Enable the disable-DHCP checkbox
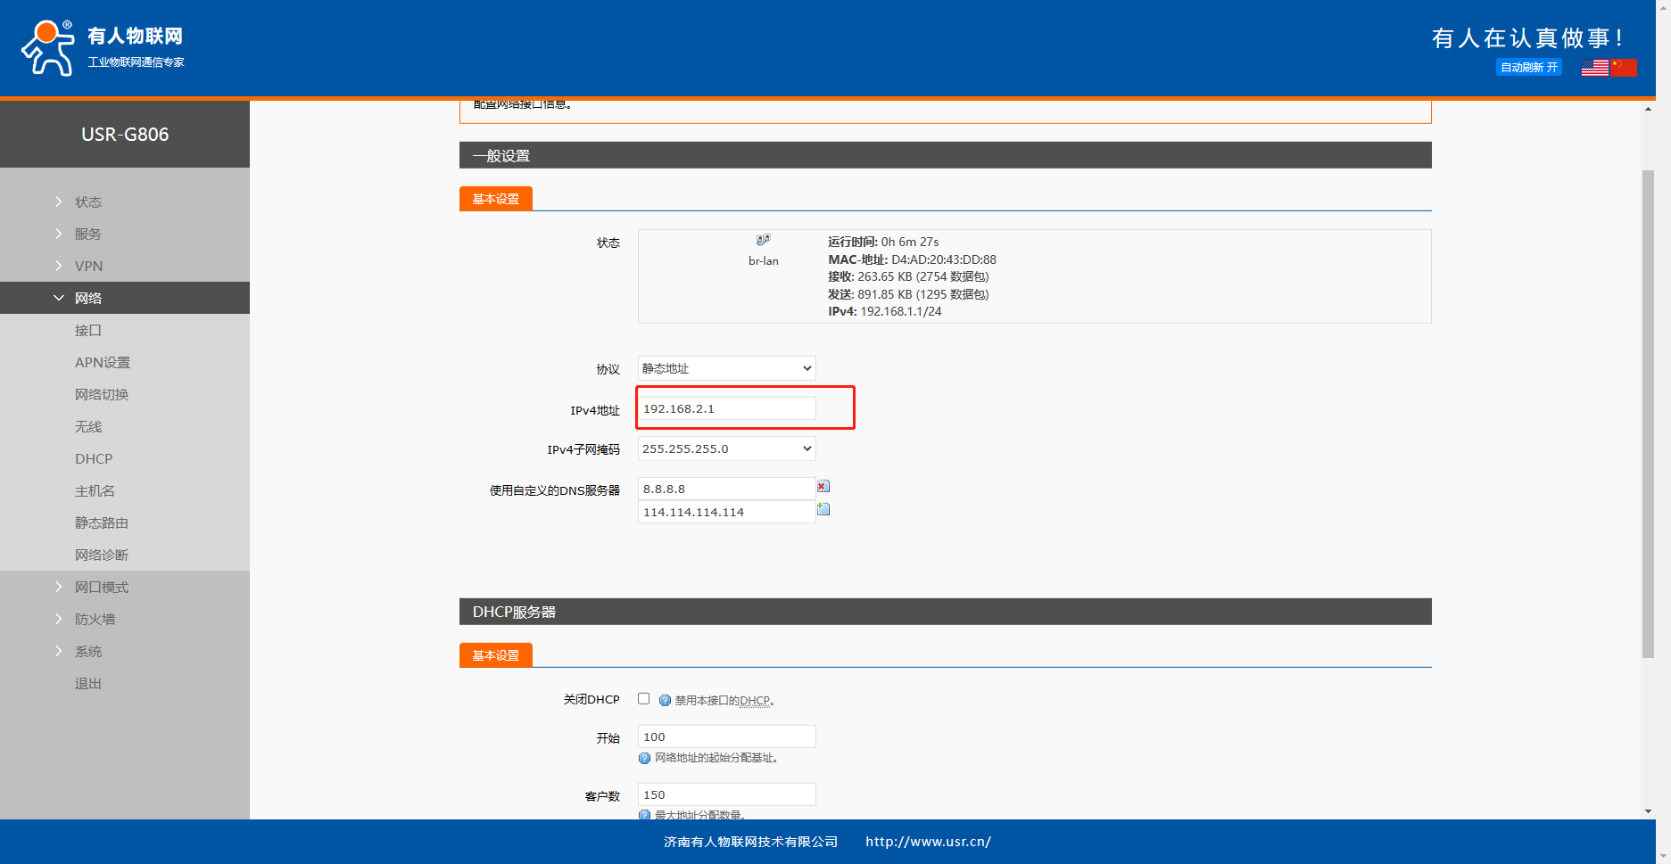1671x864 pixels. pos(643,699)
